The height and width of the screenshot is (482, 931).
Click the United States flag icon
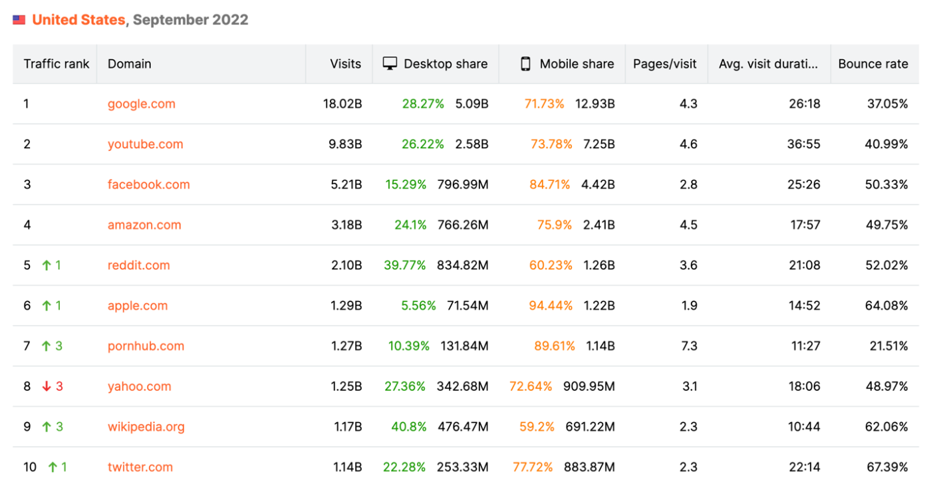click(19, 20)
